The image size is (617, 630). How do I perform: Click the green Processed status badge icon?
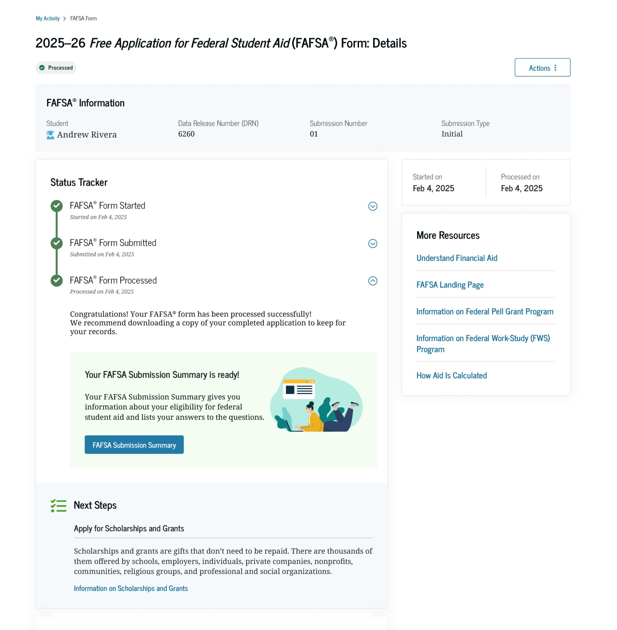[42, 68]
